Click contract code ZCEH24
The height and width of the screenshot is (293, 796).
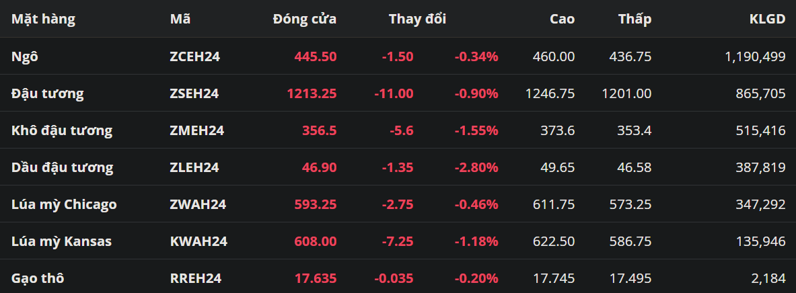click(x=195, y=56)
